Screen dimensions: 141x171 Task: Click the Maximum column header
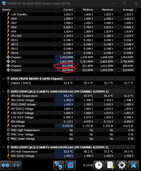point(105,10)
